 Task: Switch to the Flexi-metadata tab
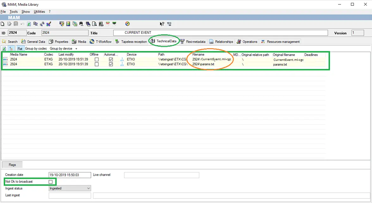click(x=193, y=42)
